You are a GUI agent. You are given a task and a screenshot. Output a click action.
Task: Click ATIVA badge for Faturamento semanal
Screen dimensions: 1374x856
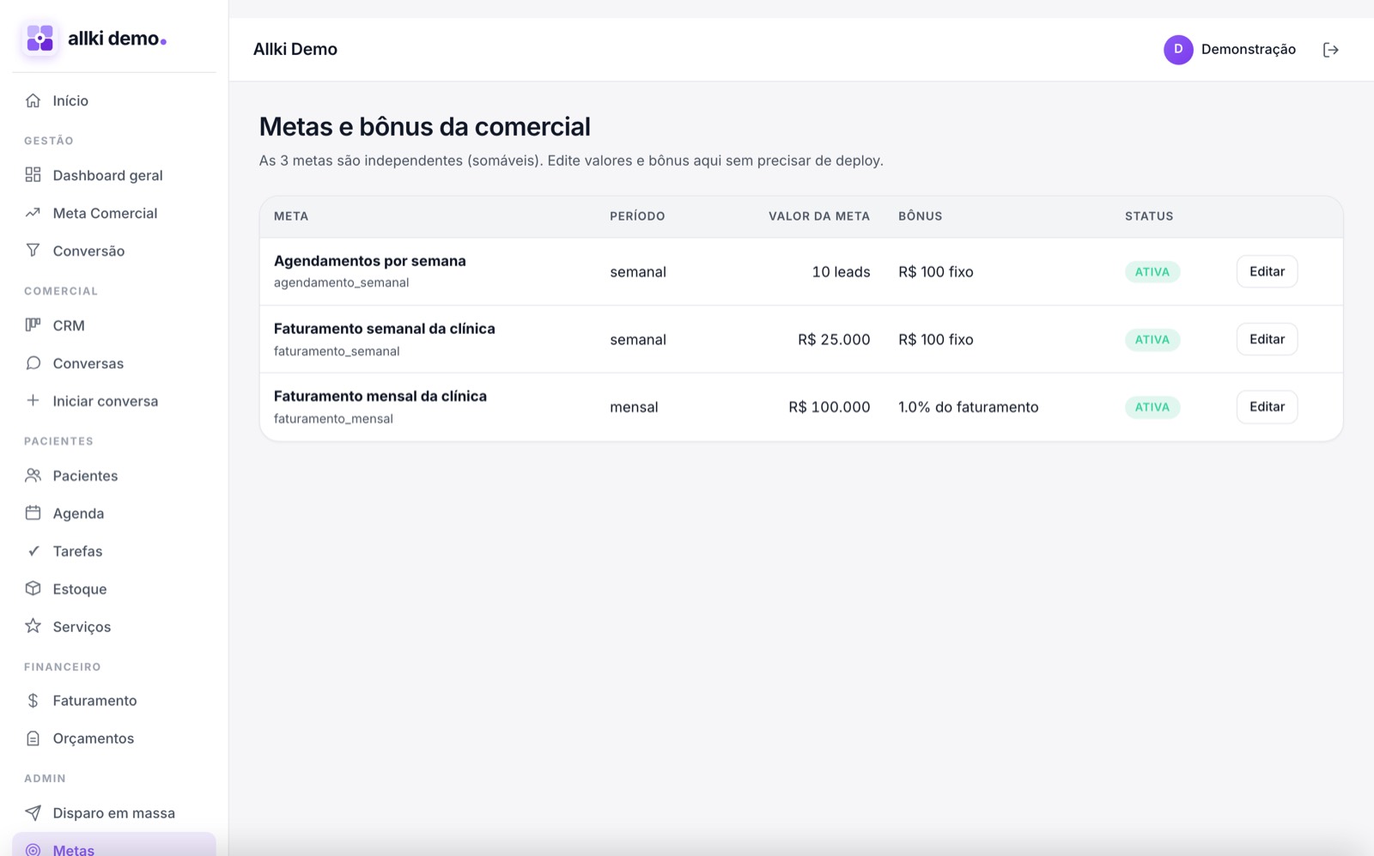point(1152,340)
